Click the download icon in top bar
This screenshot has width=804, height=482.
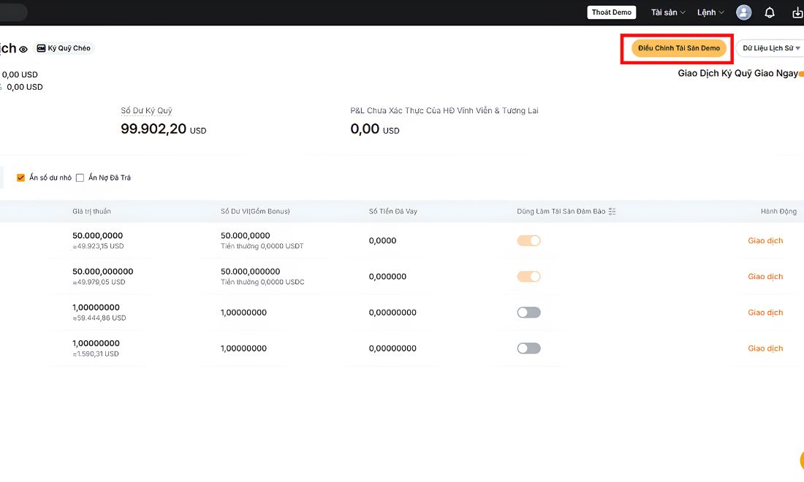point(798,13)
